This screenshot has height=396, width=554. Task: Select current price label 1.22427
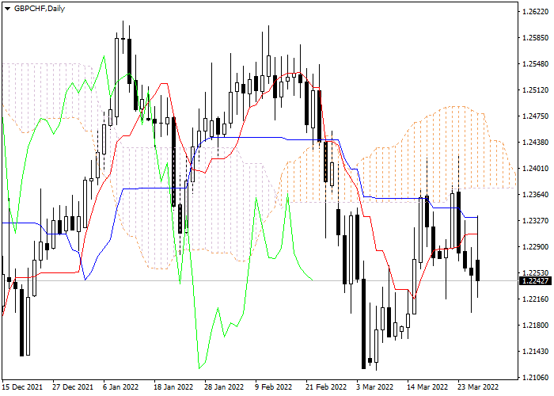536,281
